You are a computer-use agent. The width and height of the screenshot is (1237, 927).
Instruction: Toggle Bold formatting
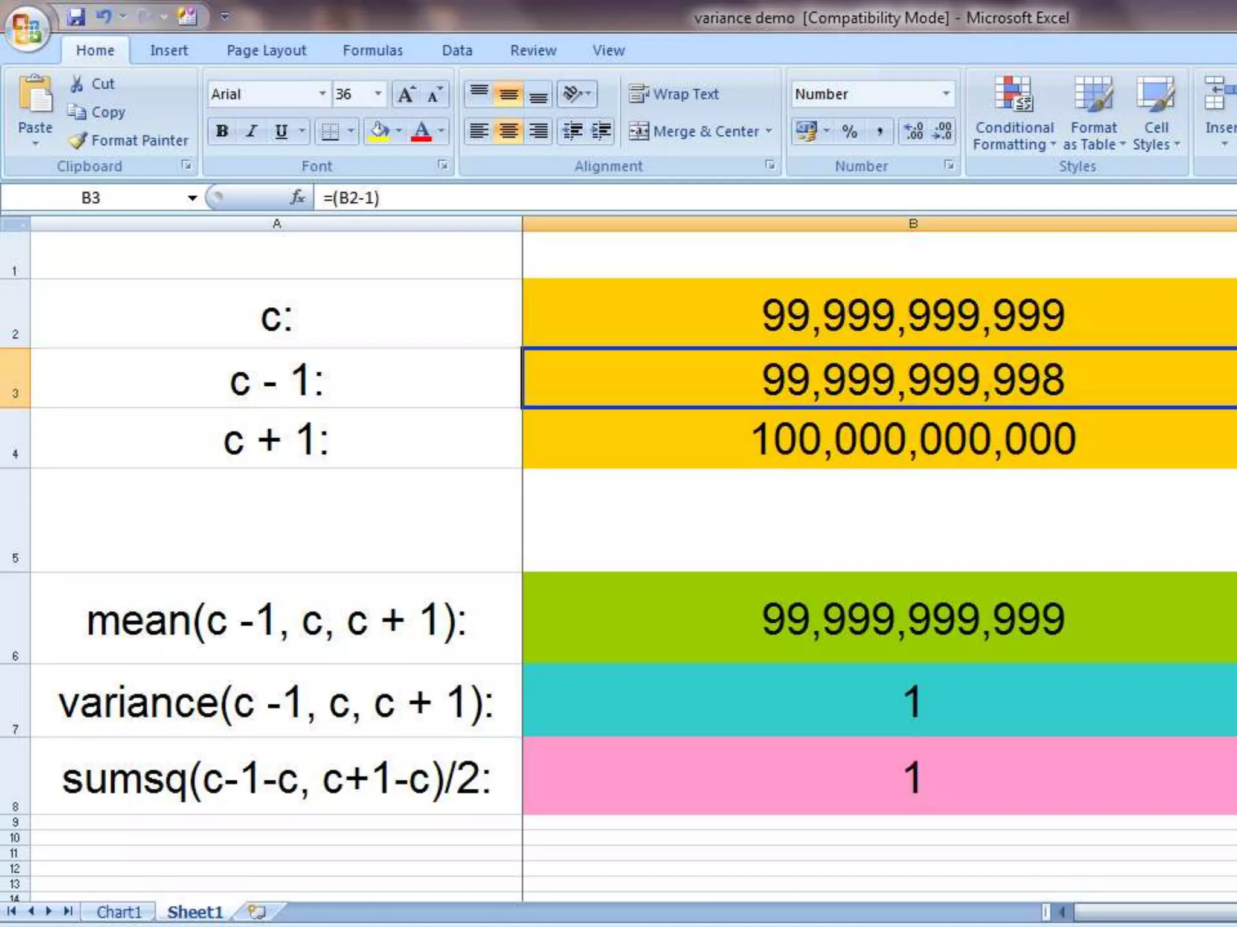tap(222, 132)
